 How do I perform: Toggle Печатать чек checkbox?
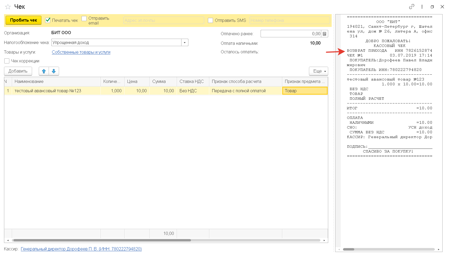click(48, 20)
